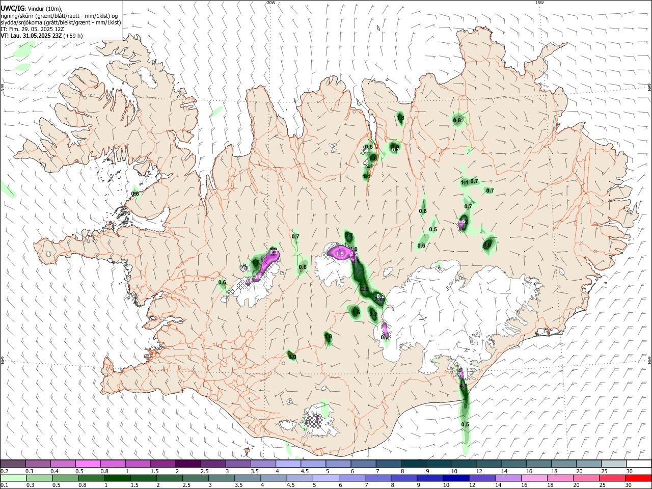Click the 'UWC/IG: Vindur (10m)' title line

[32, 9]
